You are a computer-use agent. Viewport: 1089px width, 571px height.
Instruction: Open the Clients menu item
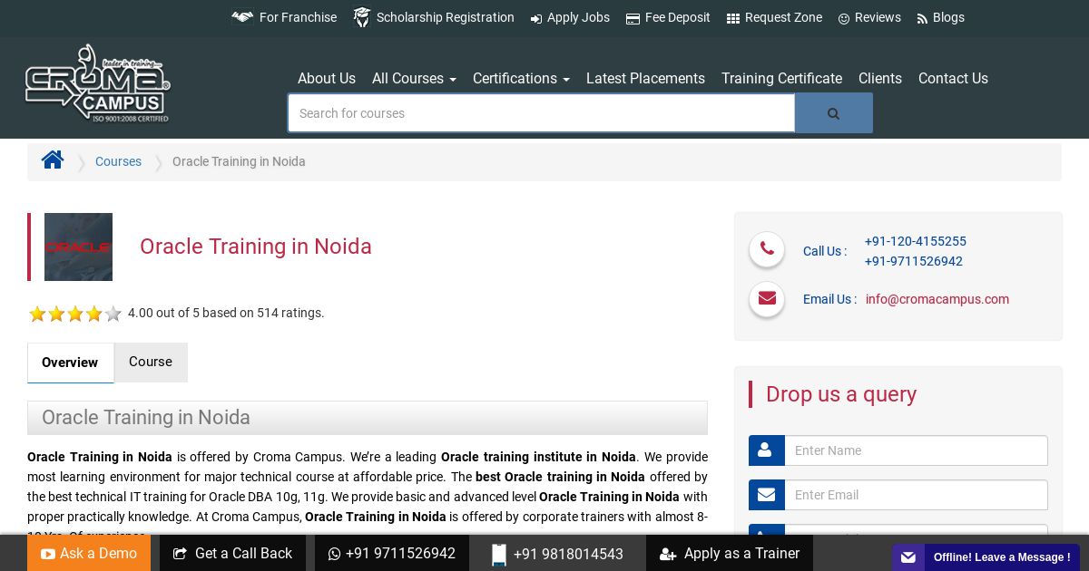coord(880,79)
